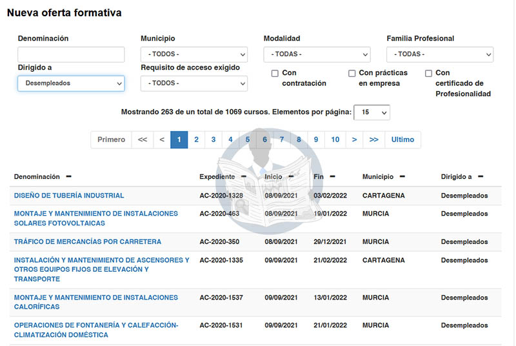This screenshot has height=346, width=516.
Task: Click the Dirigido a table column header
Action: (x=456, y=177)
